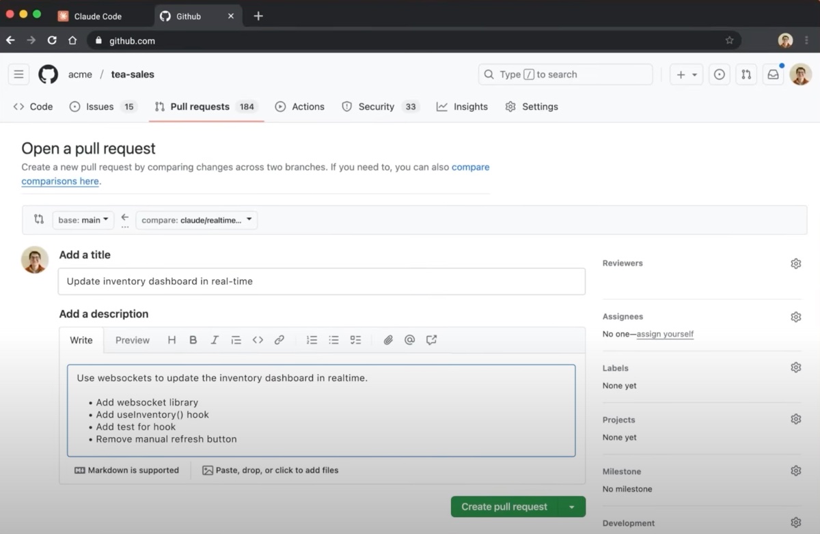
Task: Click the attach files paperclip icon
Action: point(388,340)
